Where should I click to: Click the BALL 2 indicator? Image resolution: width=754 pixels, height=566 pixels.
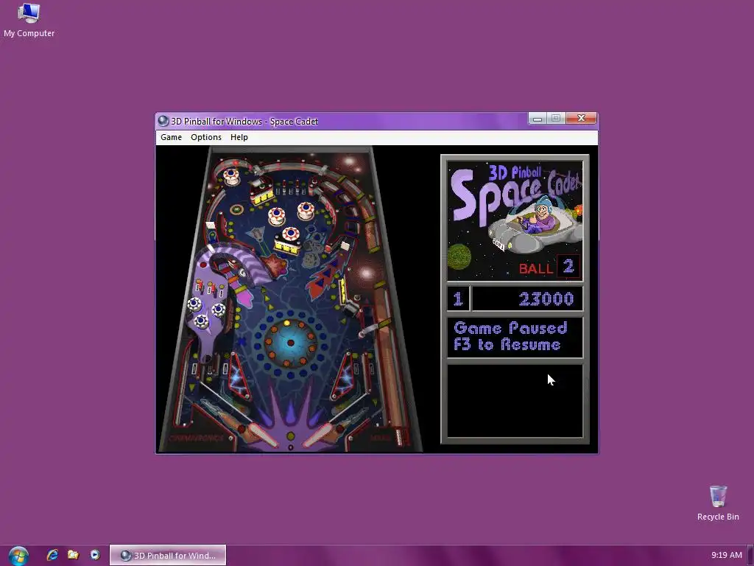pos(549,267)
